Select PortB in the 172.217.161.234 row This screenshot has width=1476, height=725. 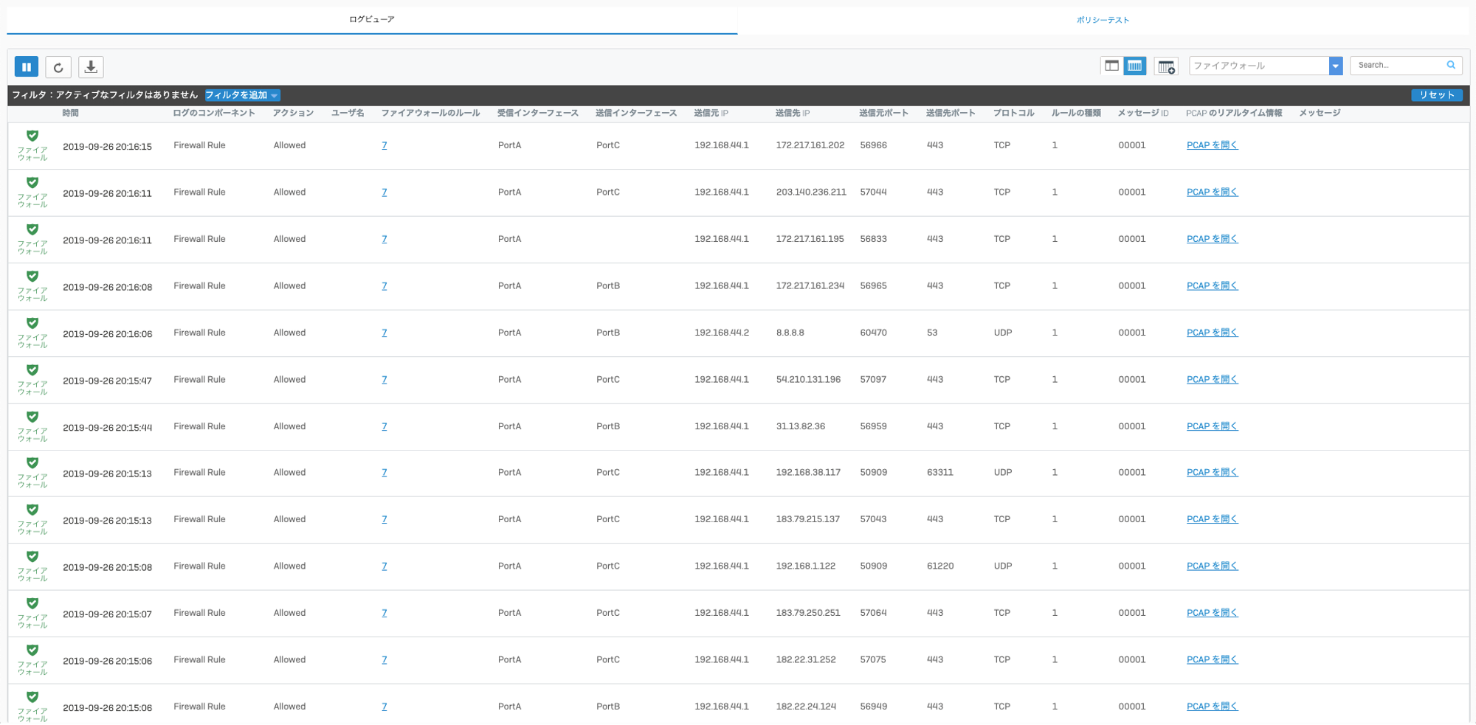(608, 286)
